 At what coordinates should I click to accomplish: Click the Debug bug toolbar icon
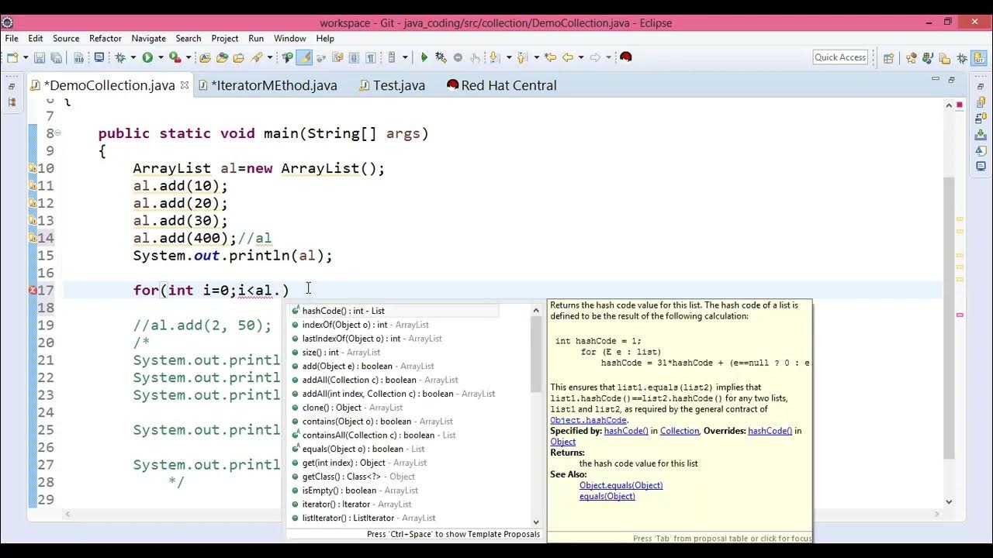click(x=120, y=57)
